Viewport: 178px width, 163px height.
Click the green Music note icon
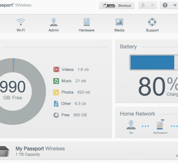56,81
